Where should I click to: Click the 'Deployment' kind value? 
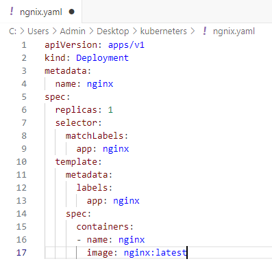click(x=102, y=58)
